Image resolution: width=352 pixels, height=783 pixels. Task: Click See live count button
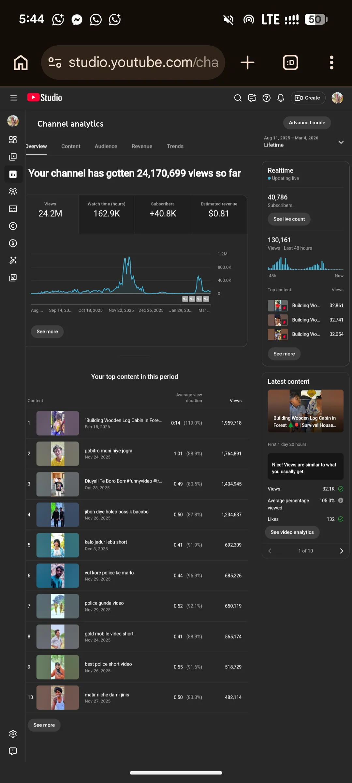pos(289,219)
